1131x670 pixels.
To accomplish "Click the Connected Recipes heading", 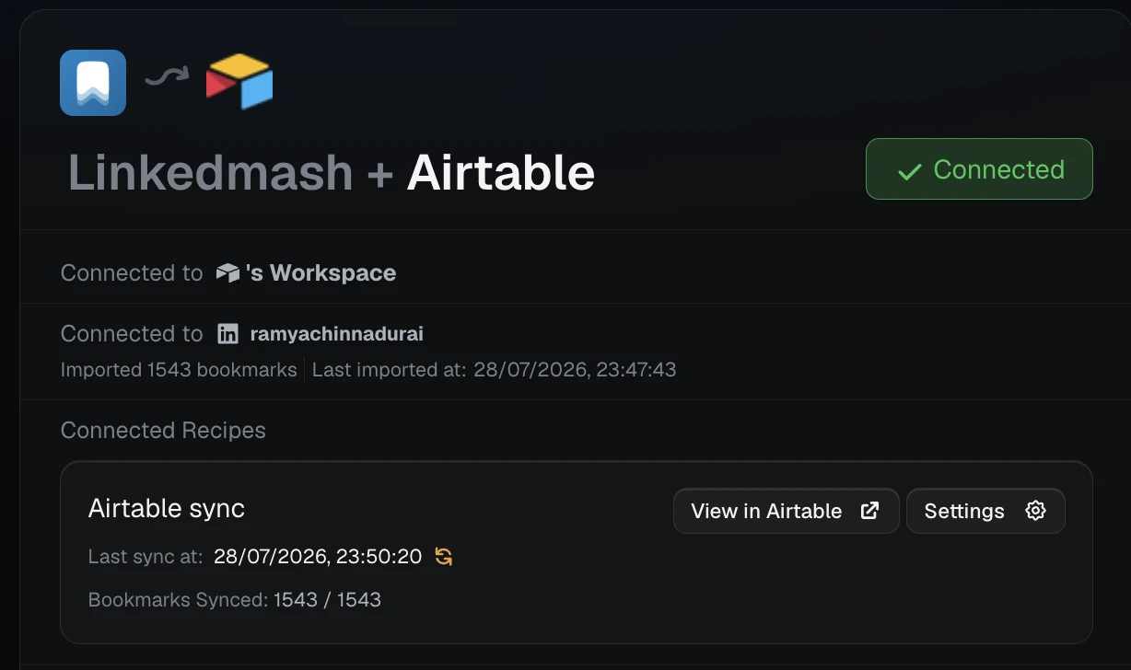I will click(163, 431).
